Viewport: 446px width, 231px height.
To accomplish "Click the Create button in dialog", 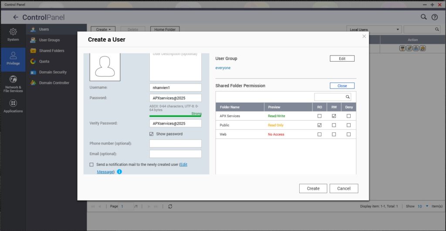I will pos(313,188).
